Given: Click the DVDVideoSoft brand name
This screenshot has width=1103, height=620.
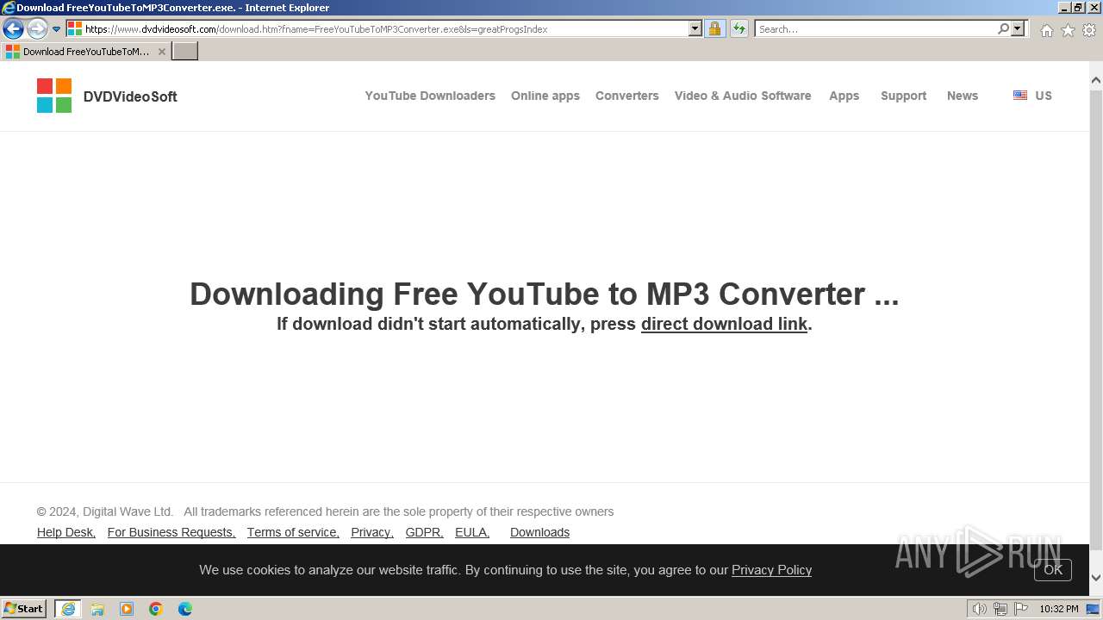Looking at the screenshot, I should 130,96.
